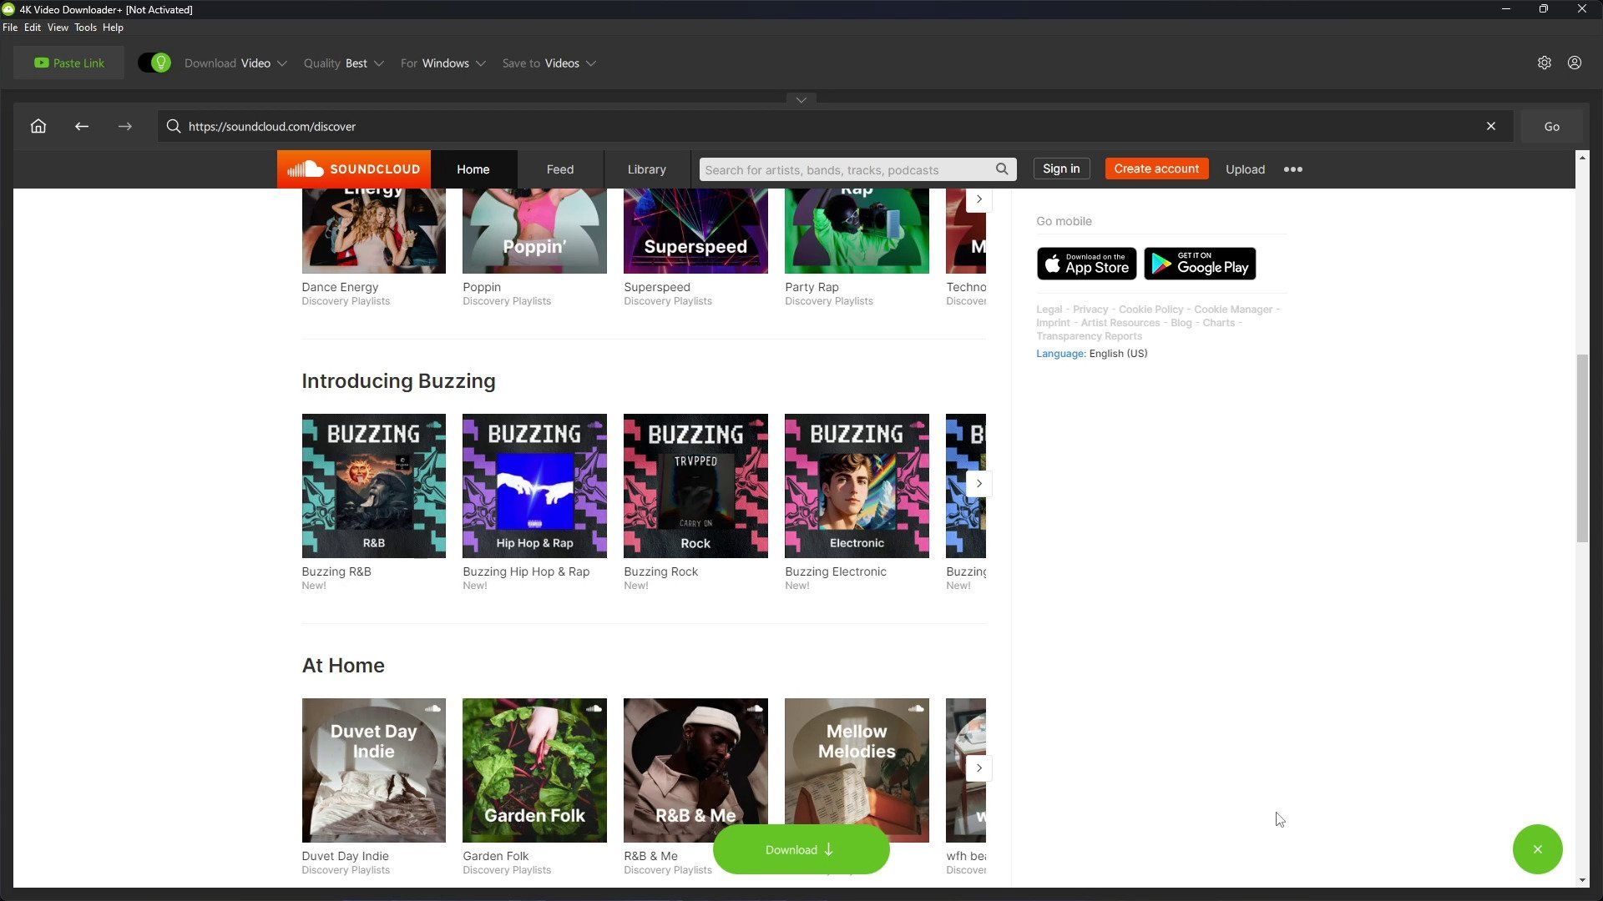
Task: Open the Save to Videos dropdown
Action: pos(549,63)
